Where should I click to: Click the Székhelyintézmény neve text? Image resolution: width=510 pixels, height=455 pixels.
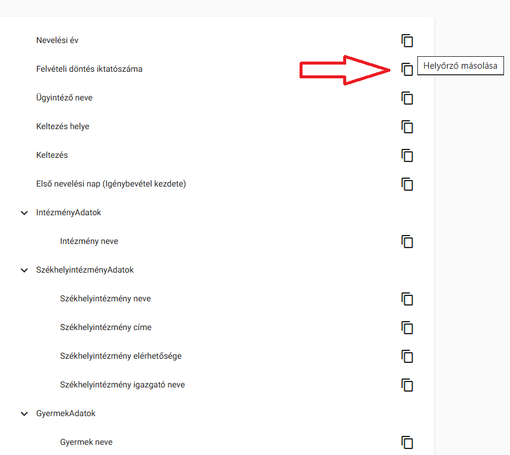(x=105, y=298)
